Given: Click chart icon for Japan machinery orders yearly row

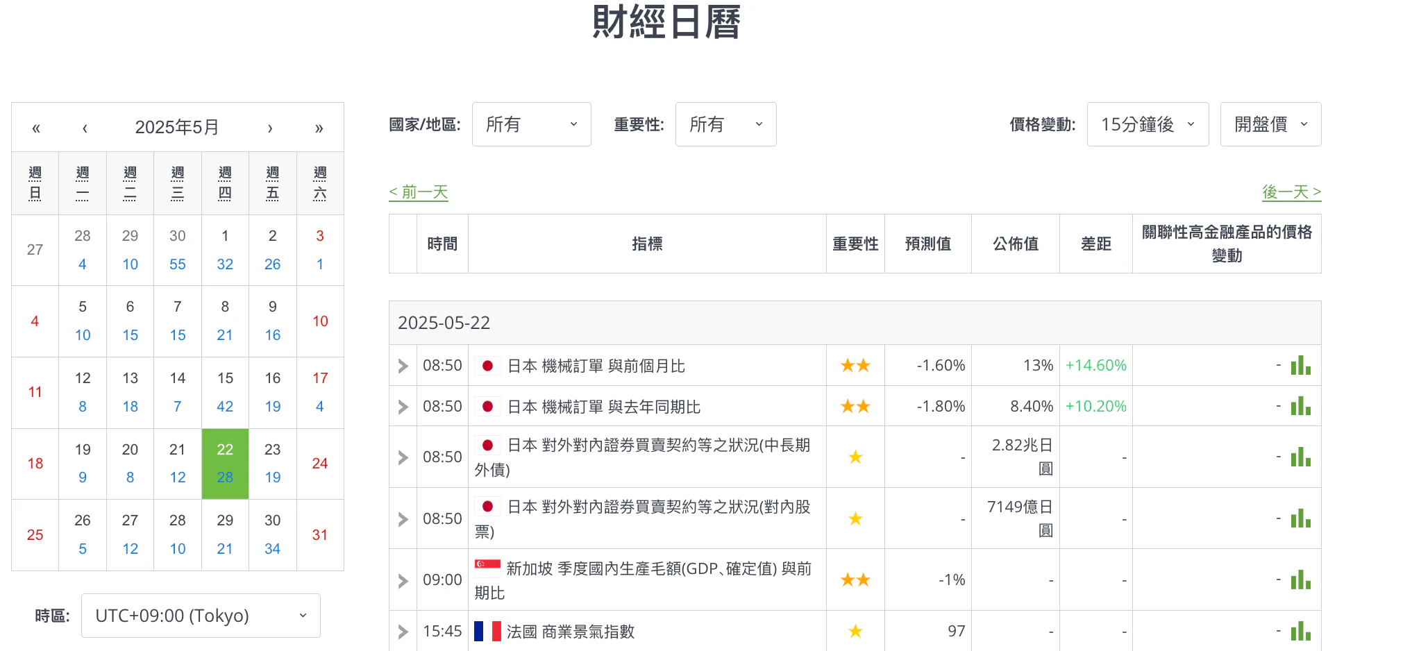Looking at the screenshot, I should [x=1300, y=406].
